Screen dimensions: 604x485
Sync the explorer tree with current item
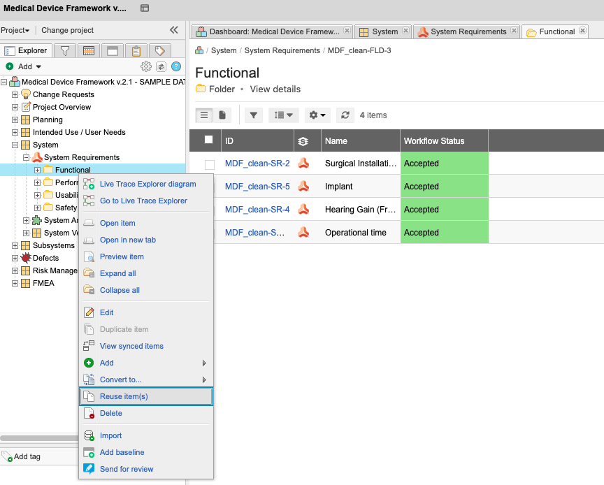point(161,66)
